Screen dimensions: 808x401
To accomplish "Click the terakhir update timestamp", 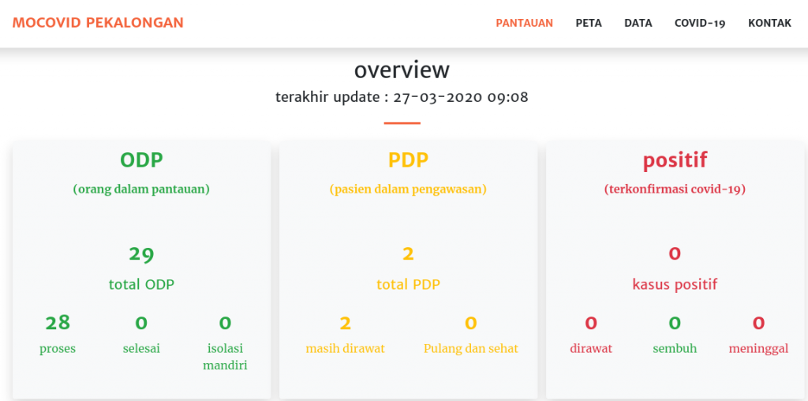I will click(x=402, y=98).
